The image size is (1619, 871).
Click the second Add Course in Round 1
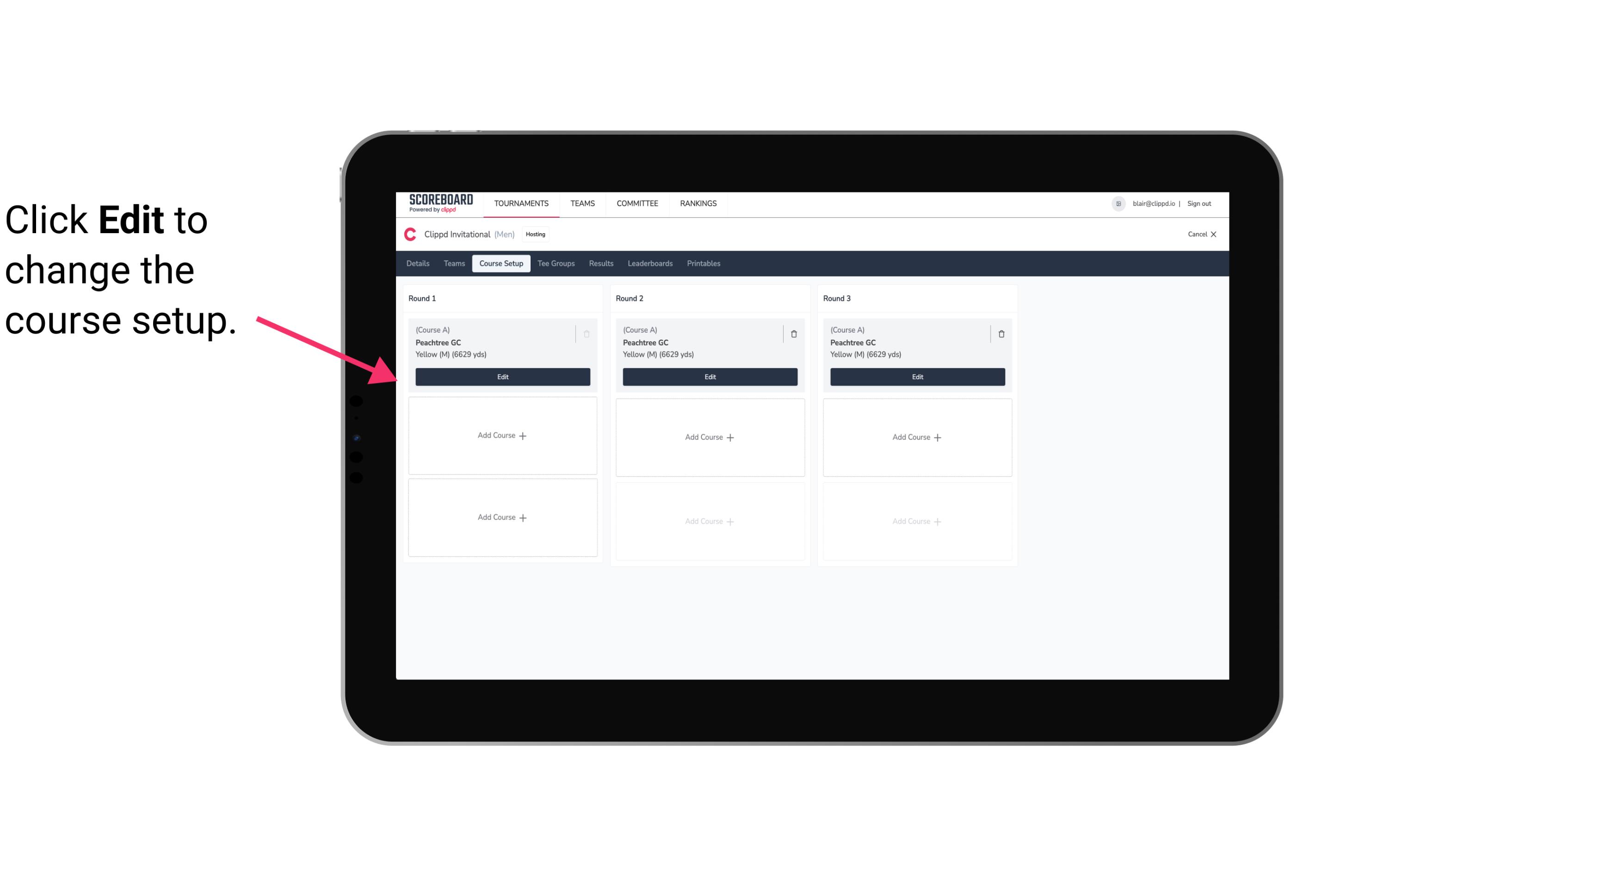click(502, 517)
